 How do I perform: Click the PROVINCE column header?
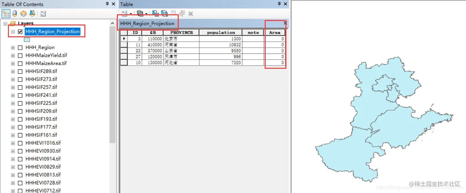pos(181,32)
